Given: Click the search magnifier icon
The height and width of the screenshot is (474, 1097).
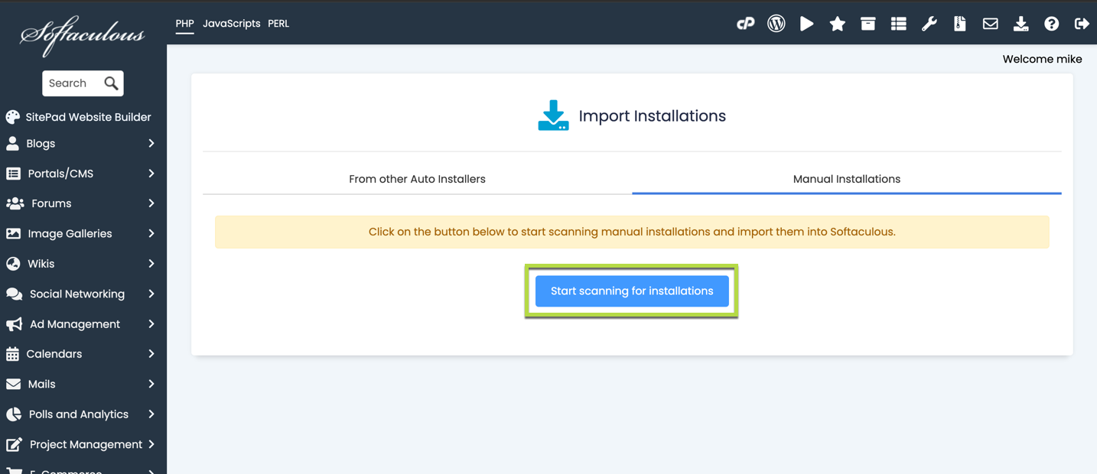Looking at the screenshot, I should [x=111, y=83].
